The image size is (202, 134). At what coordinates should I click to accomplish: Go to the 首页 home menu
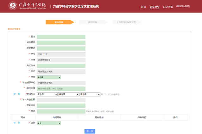click(x=143, y=7)
